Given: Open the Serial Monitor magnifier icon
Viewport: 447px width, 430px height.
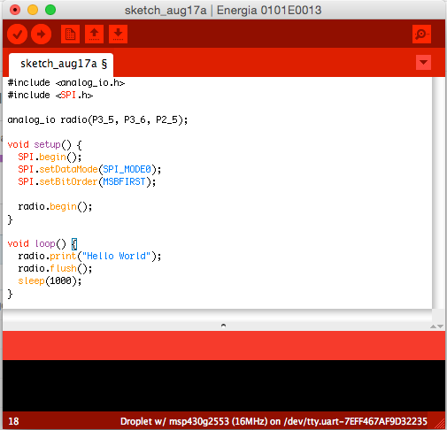Looking at the screenshot, I should tap(421, 35).
